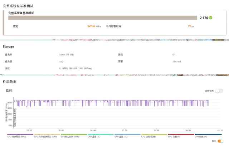Toggle the monitoring details switch above the chart
The image size is (229, 151).
[219, 91]
